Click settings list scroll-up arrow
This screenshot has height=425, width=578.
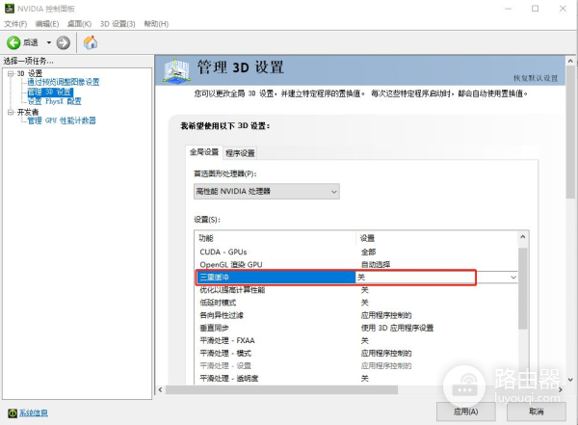point(523,237)
